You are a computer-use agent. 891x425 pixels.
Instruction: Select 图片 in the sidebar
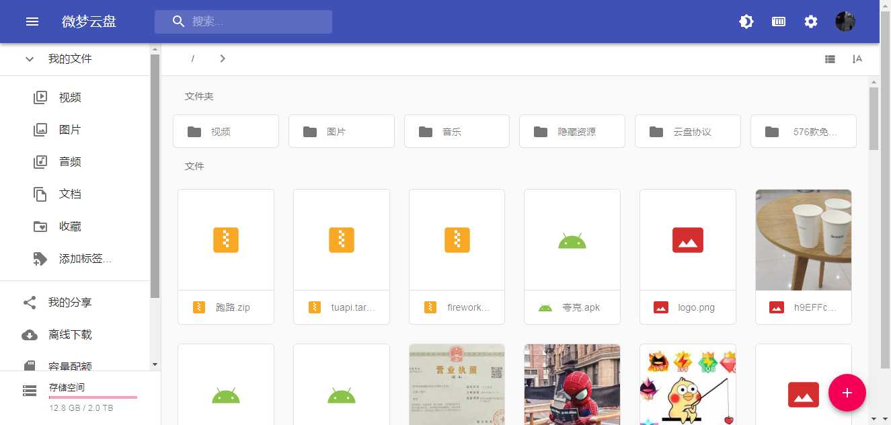[75, 129]
